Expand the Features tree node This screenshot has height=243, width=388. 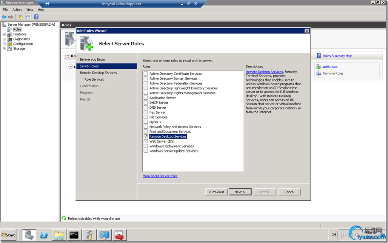[x=4, y=34]
